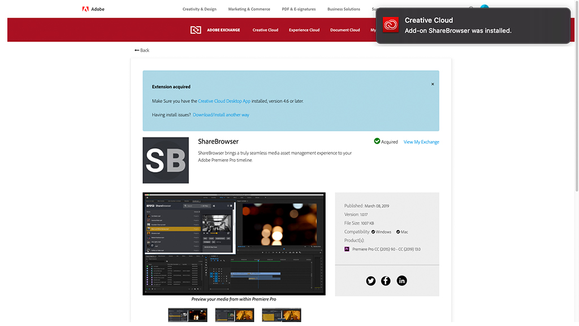Click the Adobe logo in the header

93,9
